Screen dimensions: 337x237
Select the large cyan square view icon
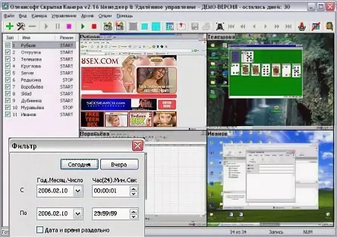(x=156, y=27)
